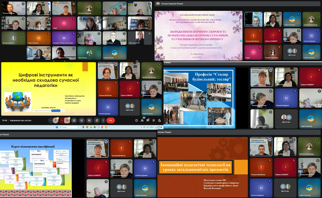Image resolution: width=322 pixels, height=198 pixels.
Task: Click the 'Інформація про зустріч' label
Action: (x=21, y=120)
